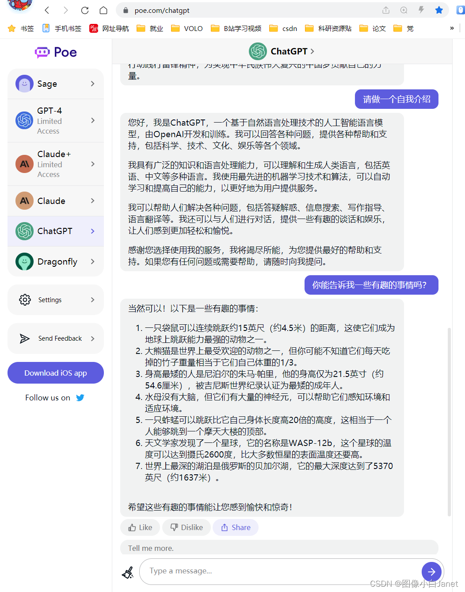Click the Claude bot avatar
The height and width of the screenshot is (592, 465).
click(x=24, y=200)
